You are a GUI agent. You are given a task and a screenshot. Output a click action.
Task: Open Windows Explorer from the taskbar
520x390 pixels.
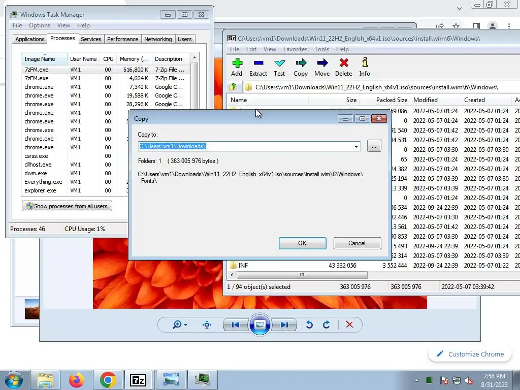tap(45, 380)
